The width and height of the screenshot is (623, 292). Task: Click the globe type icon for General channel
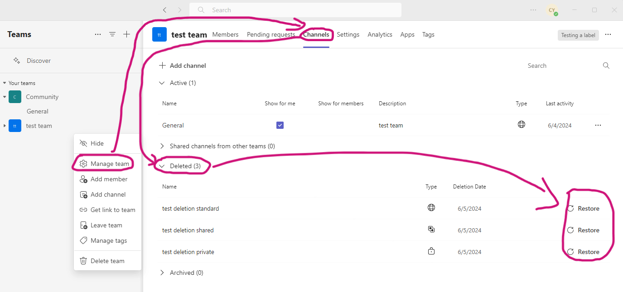(522, 124)
